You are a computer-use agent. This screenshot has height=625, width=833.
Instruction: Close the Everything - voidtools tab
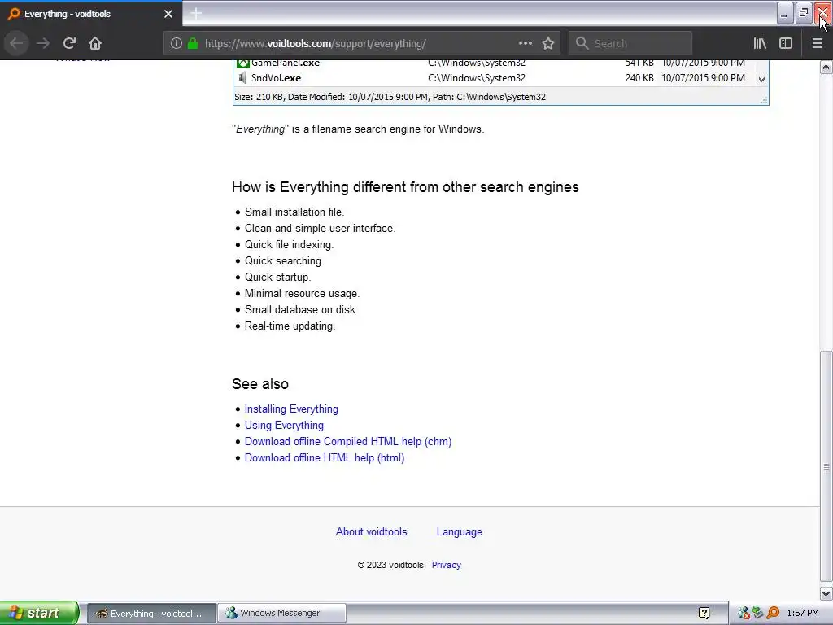(168, 14)
